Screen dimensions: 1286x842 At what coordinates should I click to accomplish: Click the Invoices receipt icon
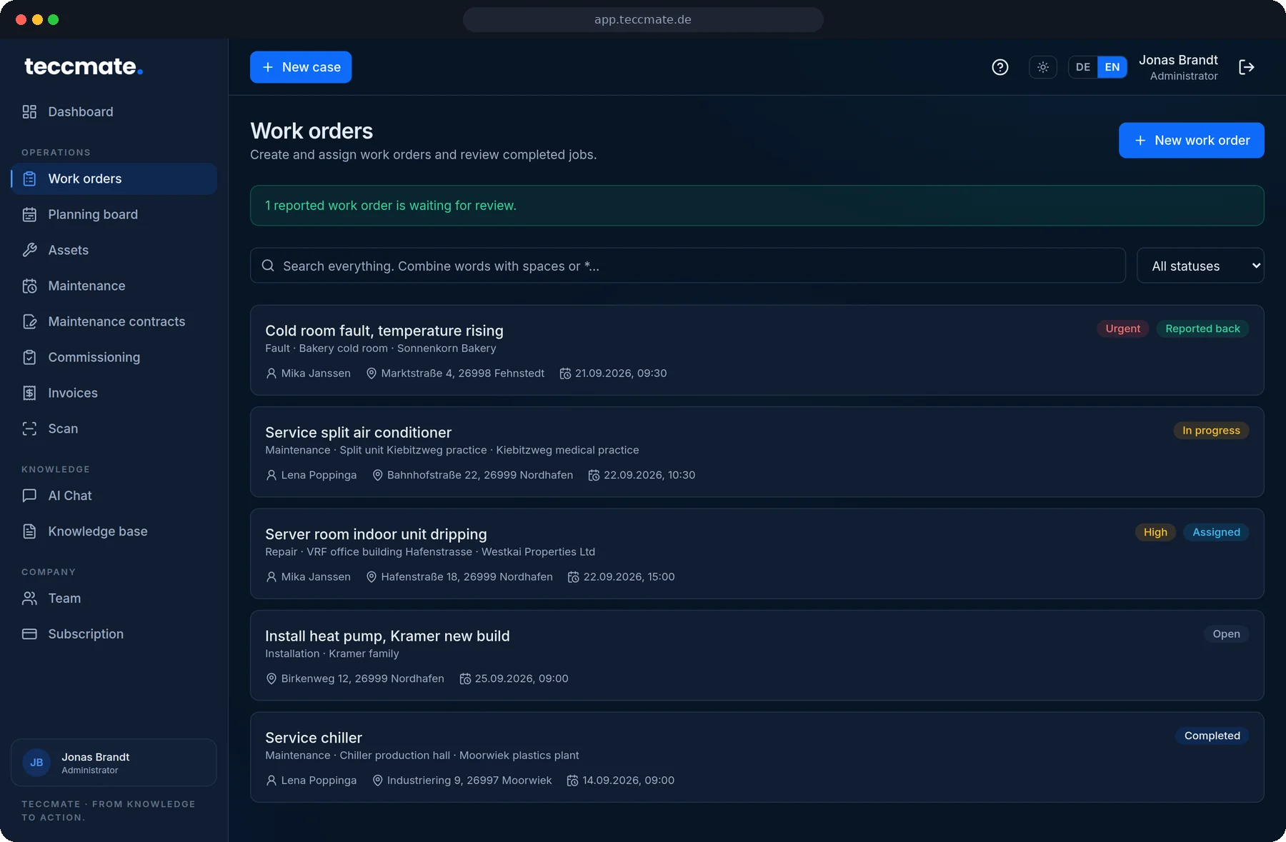coord(29,393)
